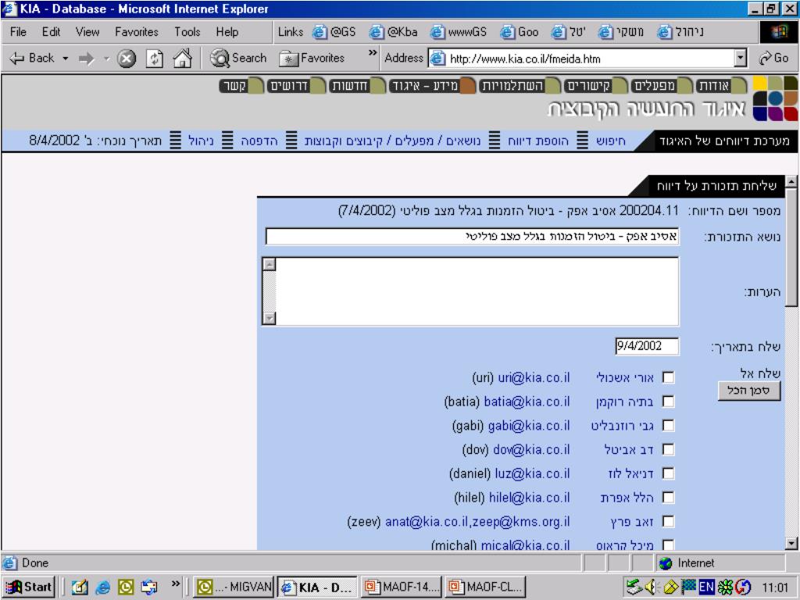The width and height of the screenshot is (800, 600).
Task: Switch to the MIGVAN taskbar window
Action: pos(234,587)
